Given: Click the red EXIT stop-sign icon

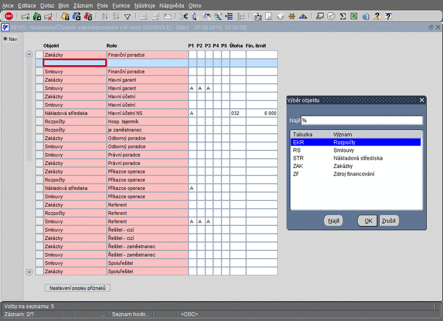Looking at the screenshot, I should click(x=9, y=16).
